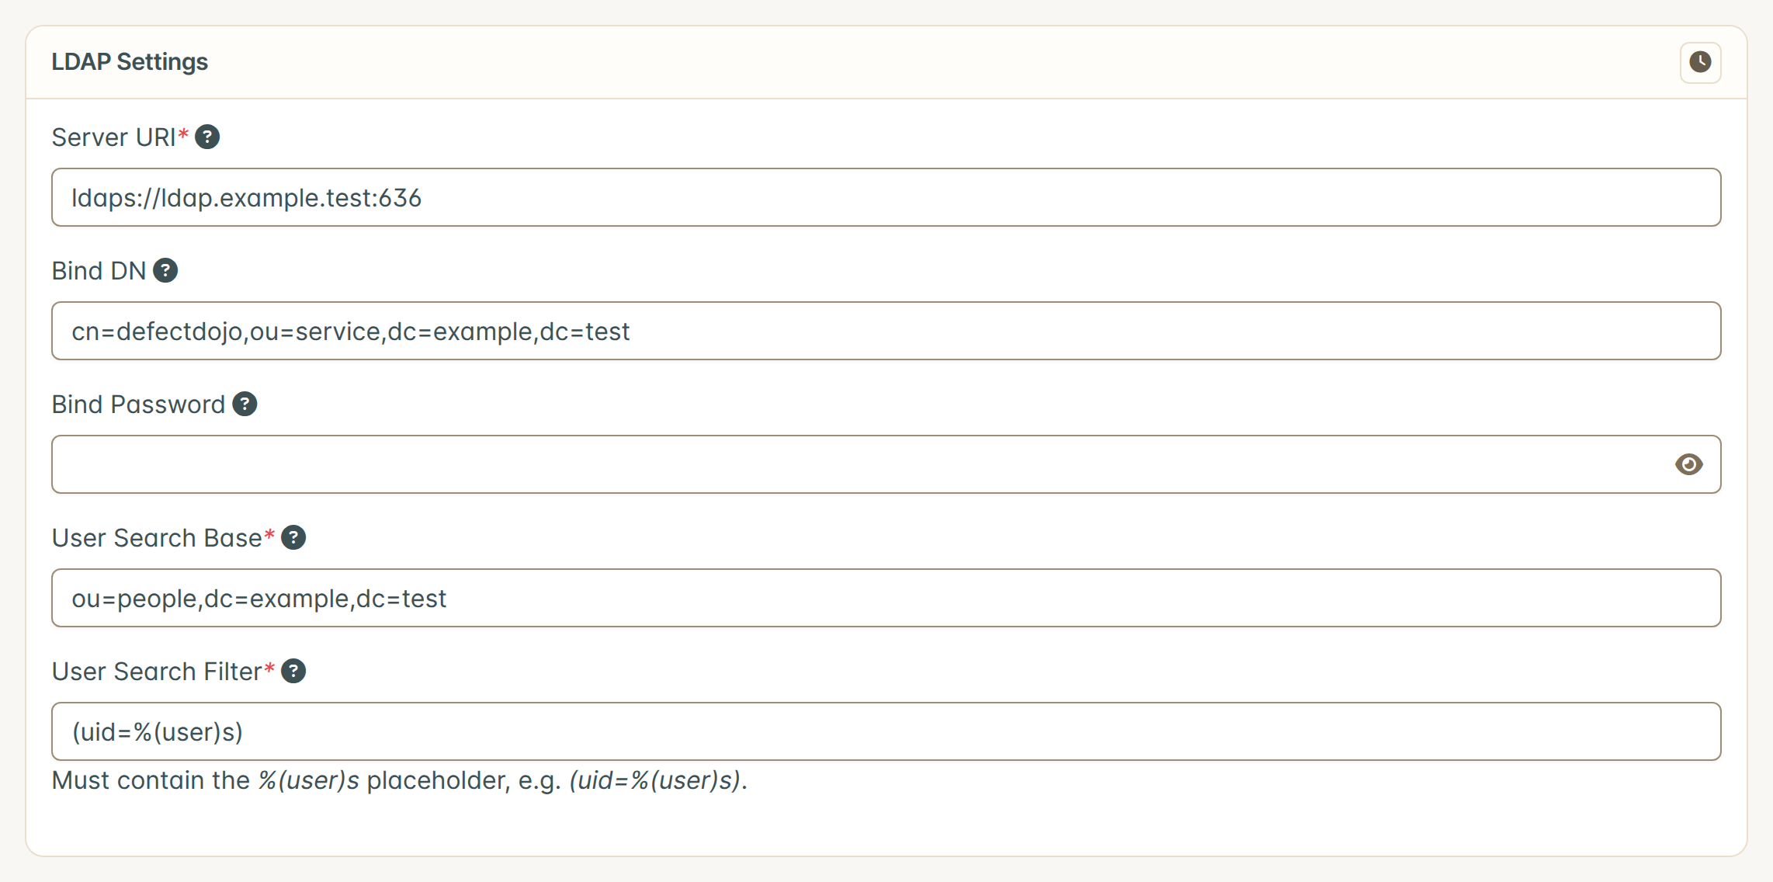The height and width of the screenshot is (882, 1773).
Task: Click the LDAP Settings panel heading
Action: pos(130,62)
